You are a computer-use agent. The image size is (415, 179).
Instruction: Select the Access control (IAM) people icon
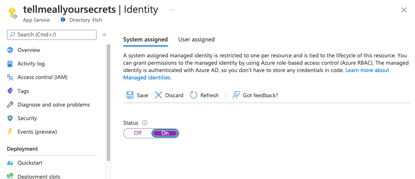pos(10,77)
